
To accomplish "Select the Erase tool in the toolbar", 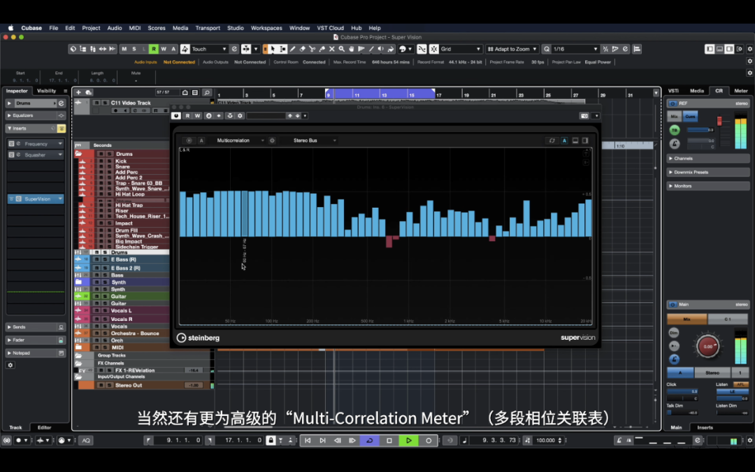I will tap(303, 49).
